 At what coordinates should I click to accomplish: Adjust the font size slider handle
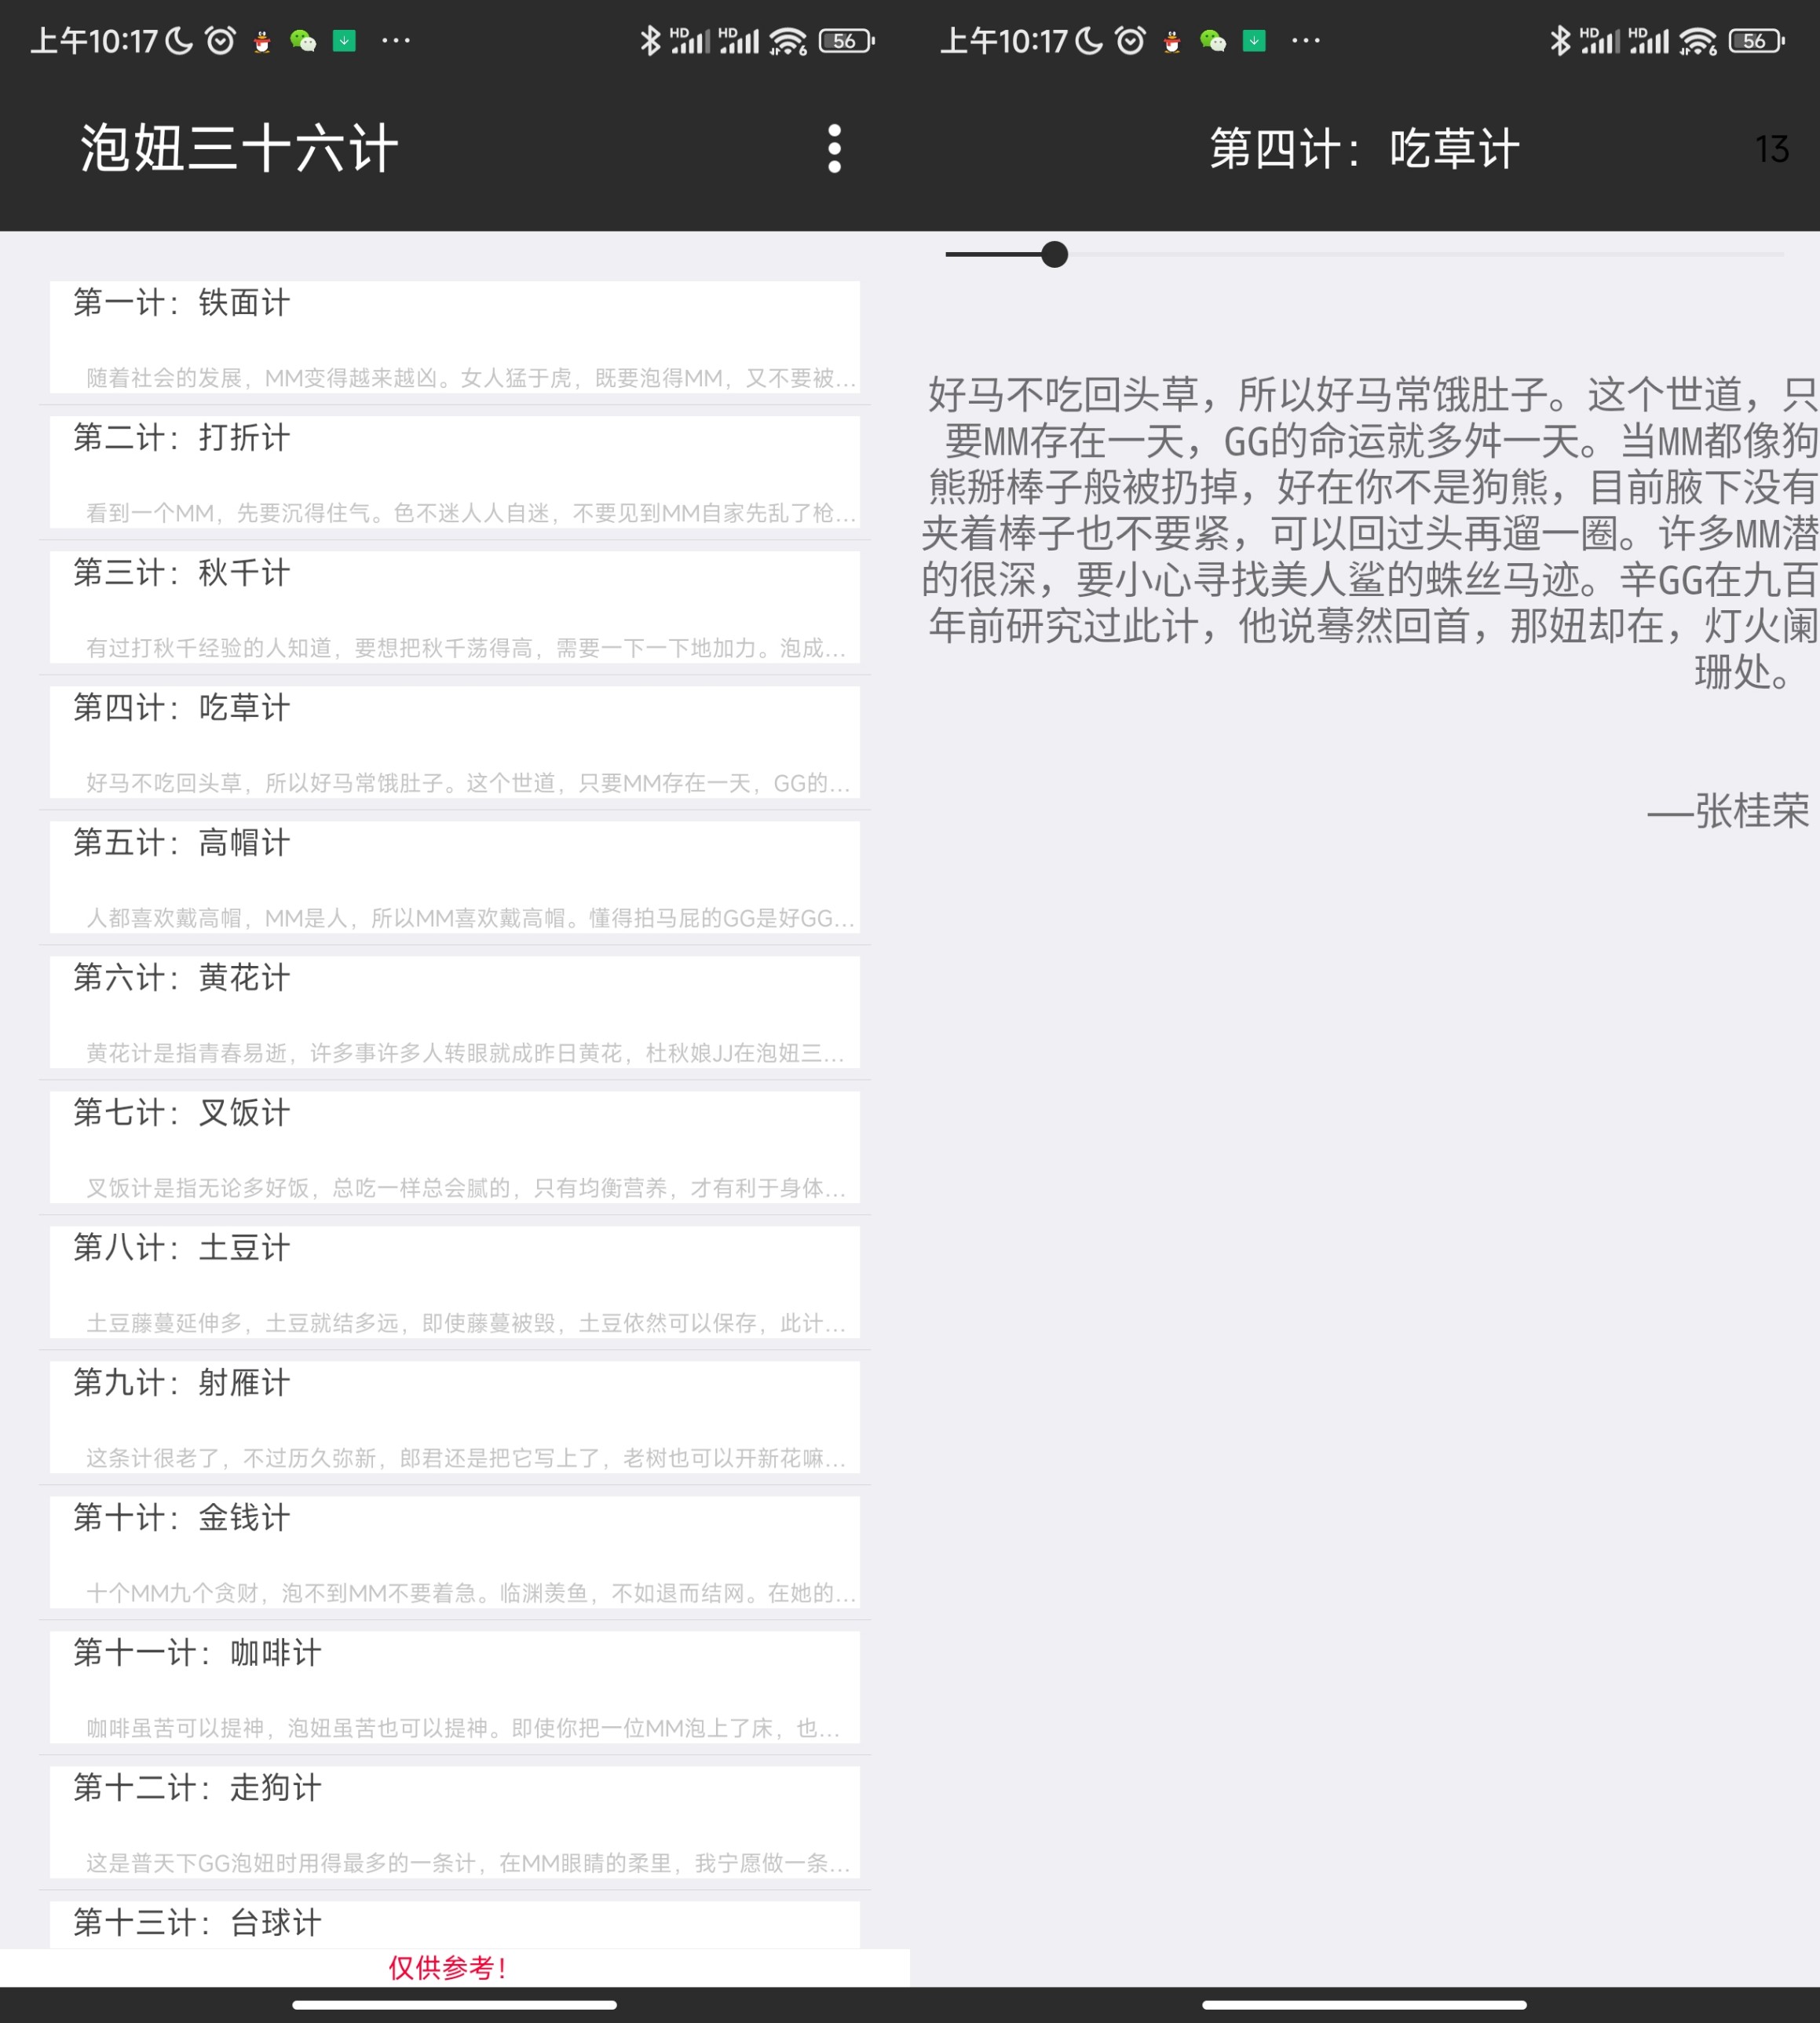point(1054,254)
